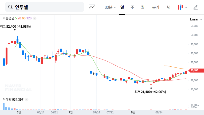Expand the chart type chevron

coord(186,7)
